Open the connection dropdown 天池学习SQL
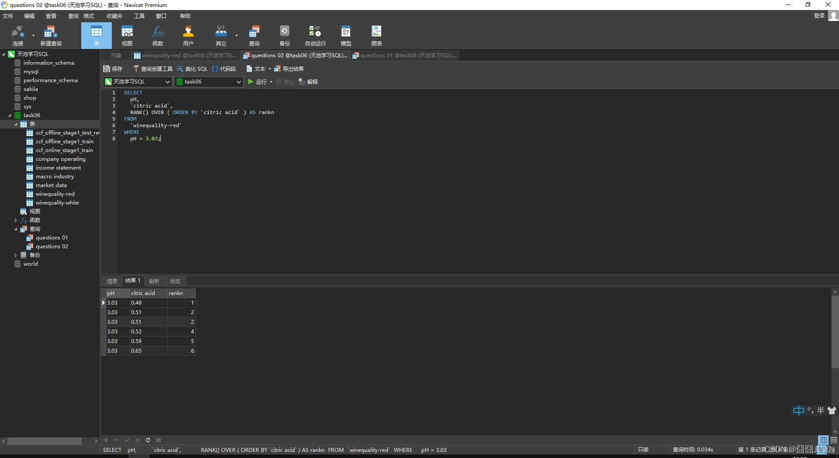 coord(138,82)
